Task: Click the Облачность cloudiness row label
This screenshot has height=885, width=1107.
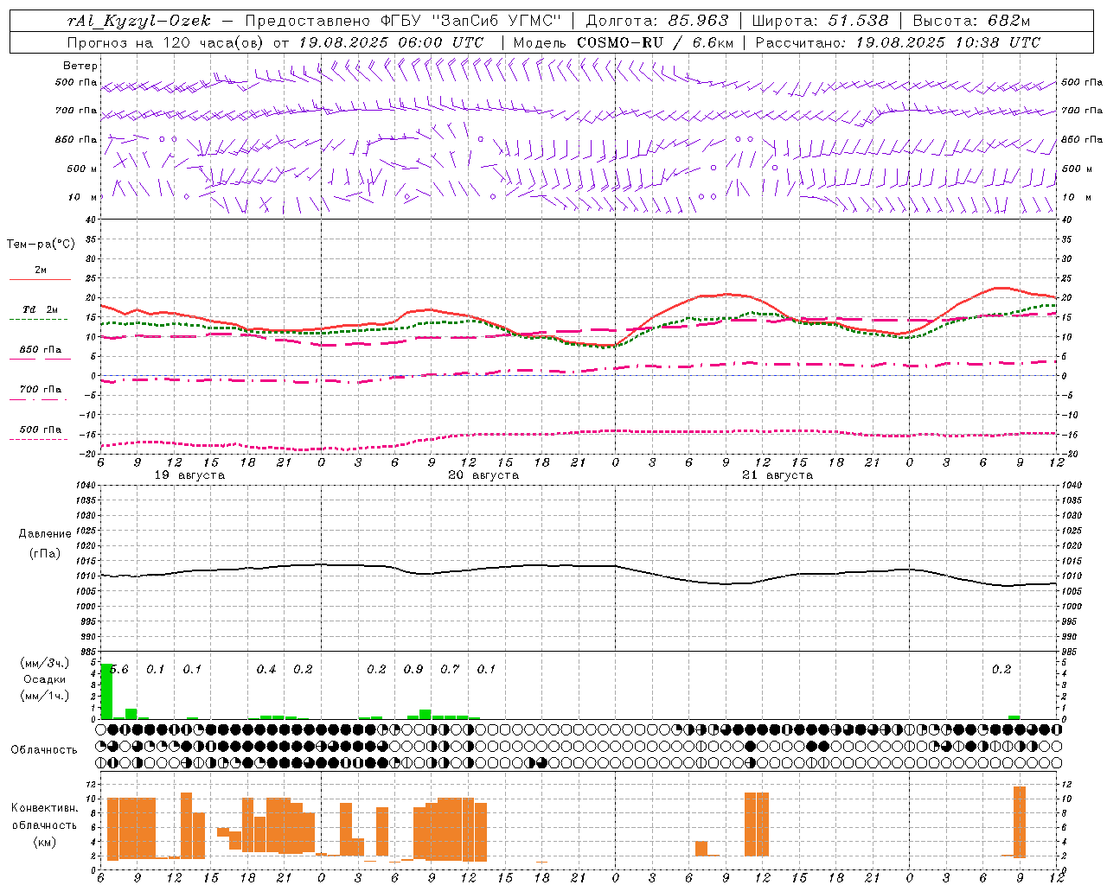Action: click(44, 750)
